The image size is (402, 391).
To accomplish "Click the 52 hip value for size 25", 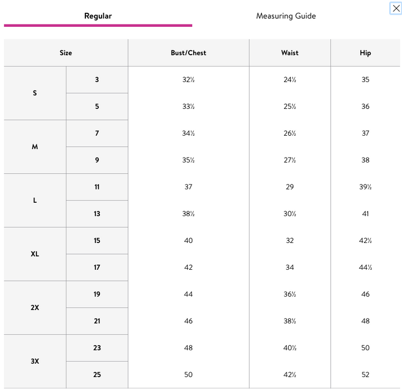I will click(x=365, y=375).
